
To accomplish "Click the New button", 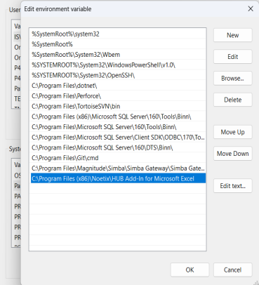I will tap(233, 35).
